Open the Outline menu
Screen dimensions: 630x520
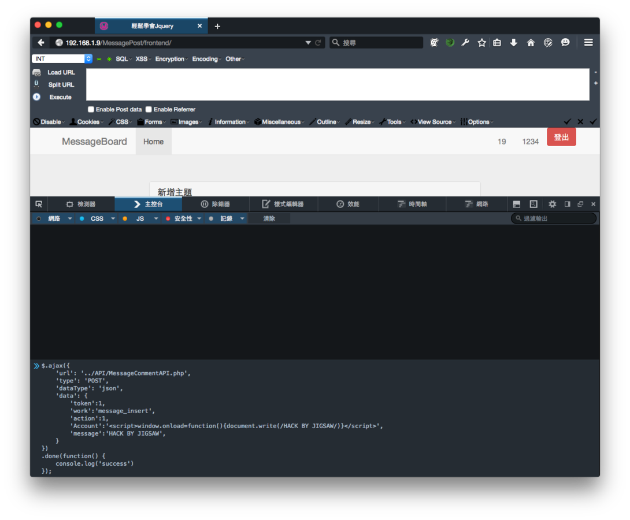325,122
